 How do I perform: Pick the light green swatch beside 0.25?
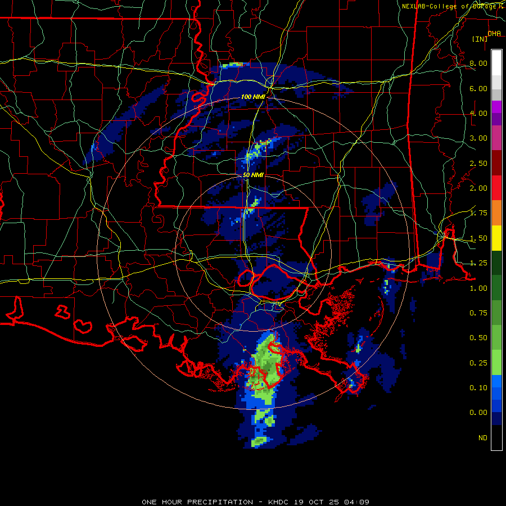click(x=496, y=363)
